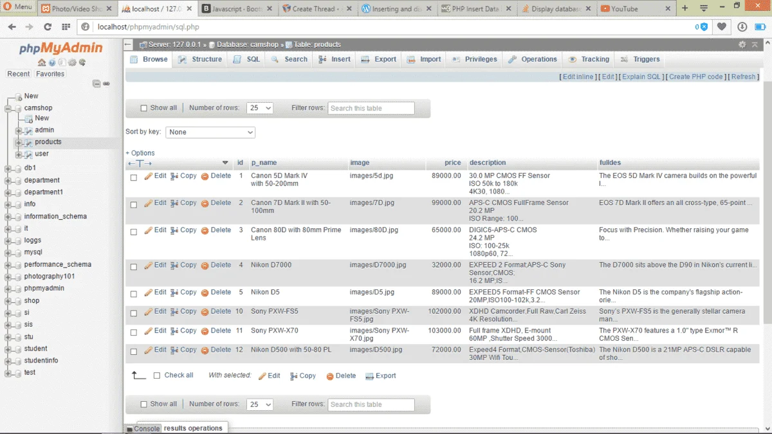Select row checkbox for Canon 7D Mark II

[134, 204]
